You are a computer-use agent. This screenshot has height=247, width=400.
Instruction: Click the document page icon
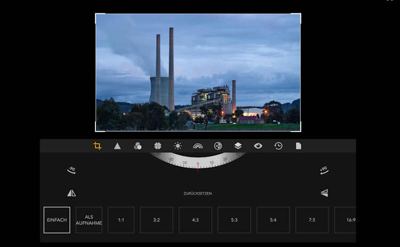pyautogui.click(x=299, y=146)
